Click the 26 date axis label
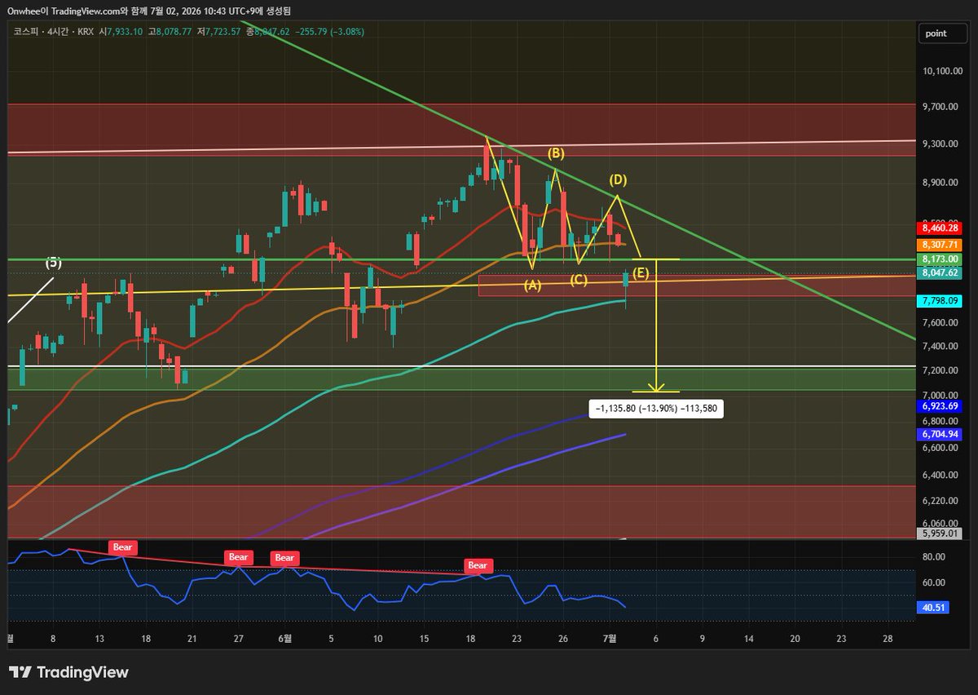Viewport: 978px width, 695px height. (x=563, y=639)
